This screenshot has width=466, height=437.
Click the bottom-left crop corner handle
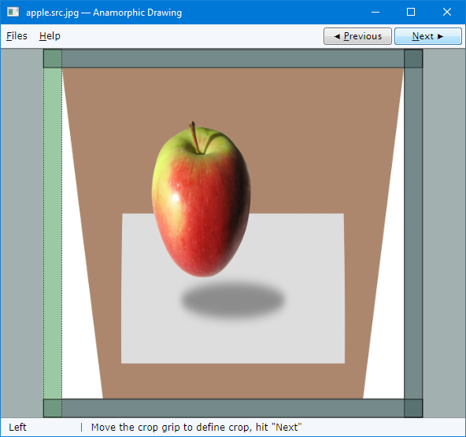coord(53,408)
